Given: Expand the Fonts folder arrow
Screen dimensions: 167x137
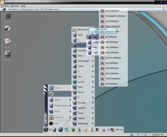Looking at the screenshot, I should coord(93,66).
